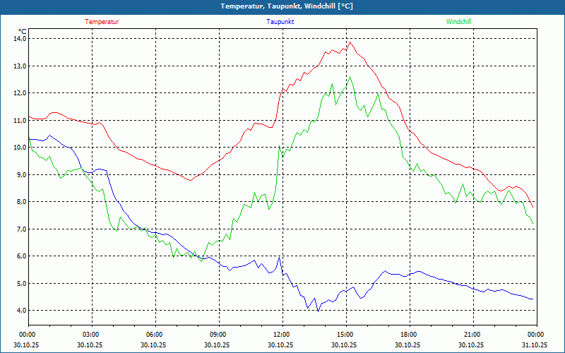Screen dimensions: 565x353
Task: Click the 4,0 y-axis value
Action: [19, 311]
